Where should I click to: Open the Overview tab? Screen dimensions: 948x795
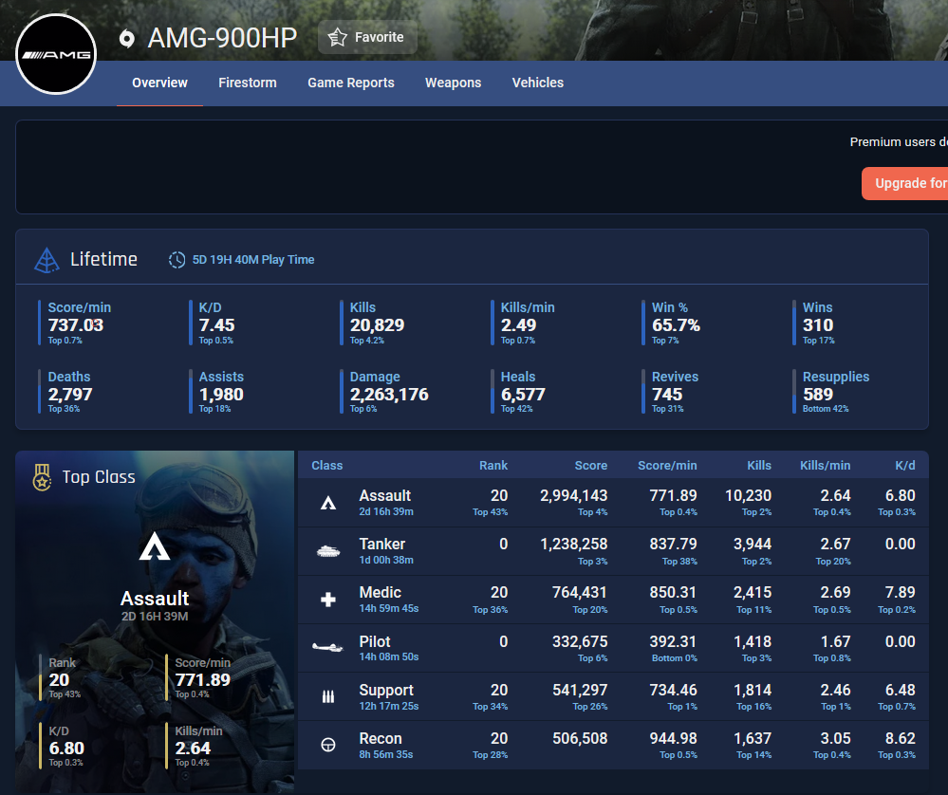[159, 83]
